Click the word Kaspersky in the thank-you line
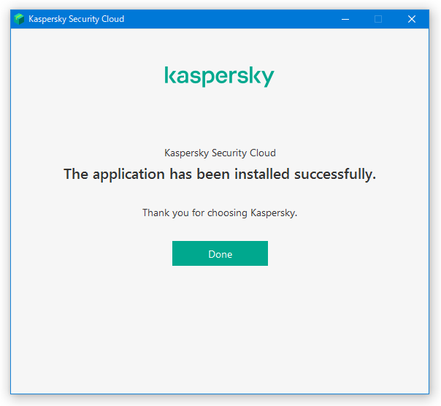The image size is (441, 406). click(x=274, y=213)
